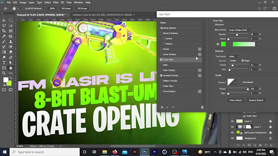Delete effect with Layer Style trash icon
This screenshot has height=156, width=278.
(x=202, y=107)
